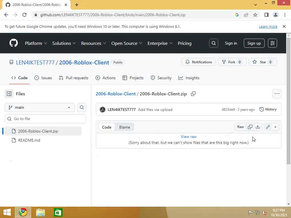Viewport: 291px width, 218px height.
Task: Open File Explorer from taskbar
Action: click(40, 212)
